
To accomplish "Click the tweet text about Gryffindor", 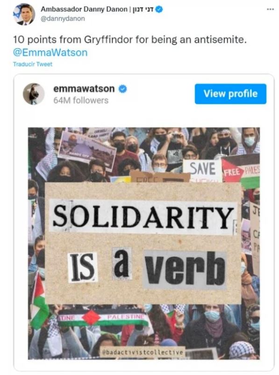I will point(129,39).
